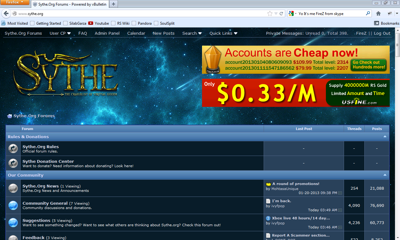
Task: Go to last post arrow for Xbox live thread
Action: point(340,227)
